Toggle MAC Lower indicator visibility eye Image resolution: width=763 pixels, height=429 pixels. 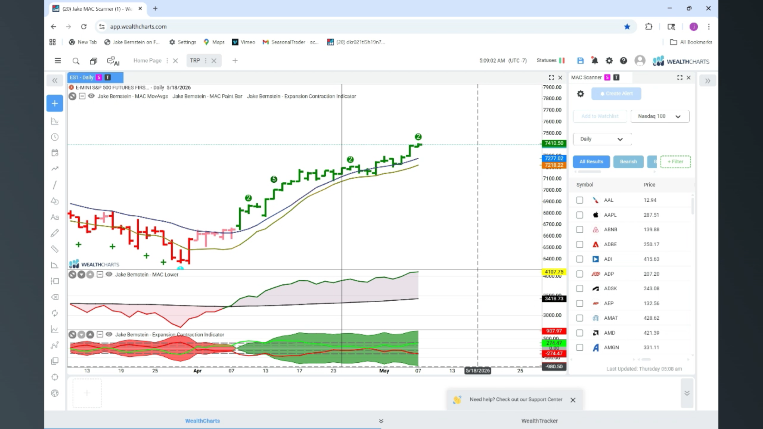(x=109, y=274)
